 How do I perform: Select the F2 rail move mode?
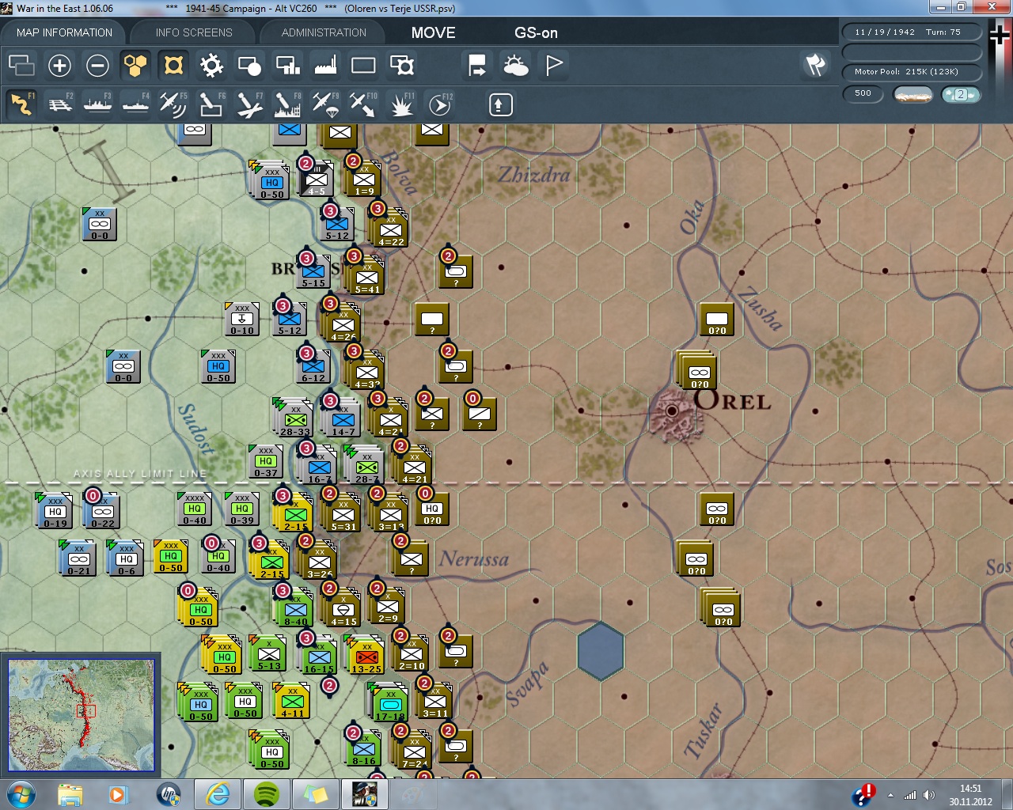pyautogui.click(x=59, y=104)
